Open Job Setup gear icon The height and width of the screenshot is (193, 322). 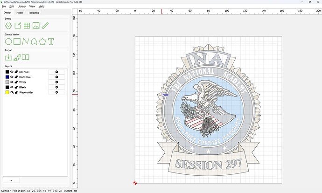pos(8,26)
